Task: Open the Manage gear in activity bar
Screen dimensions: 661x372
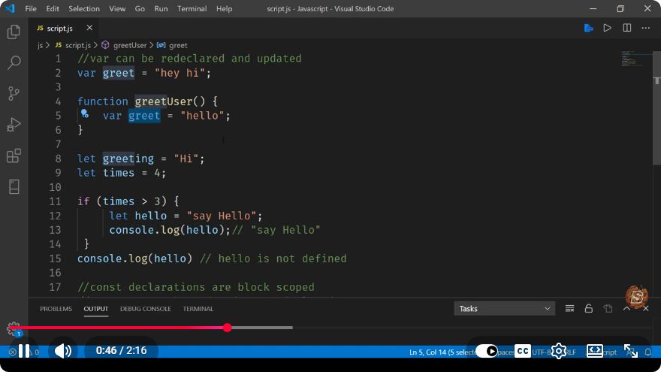Action: [x=13, y=328]
